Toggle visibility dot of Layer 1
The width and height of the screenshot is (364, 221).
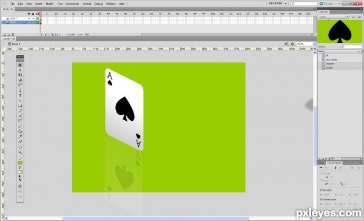point(29,18)
